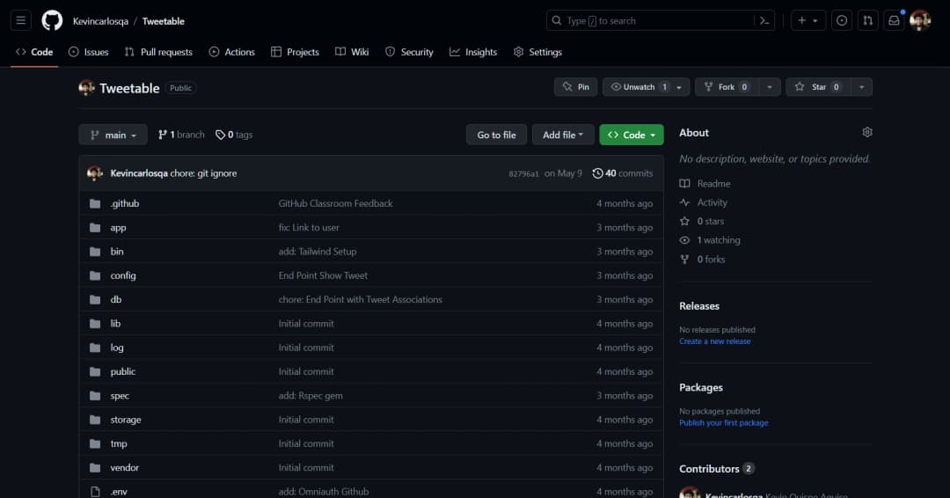Screen dimensions: 950x498
Task: Switch to the Projects tab
Action: [x=295, y=52]
